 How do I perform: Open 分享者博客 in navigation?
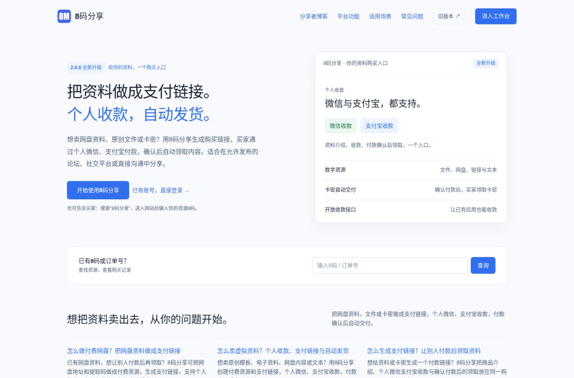[x=314, y=16]
